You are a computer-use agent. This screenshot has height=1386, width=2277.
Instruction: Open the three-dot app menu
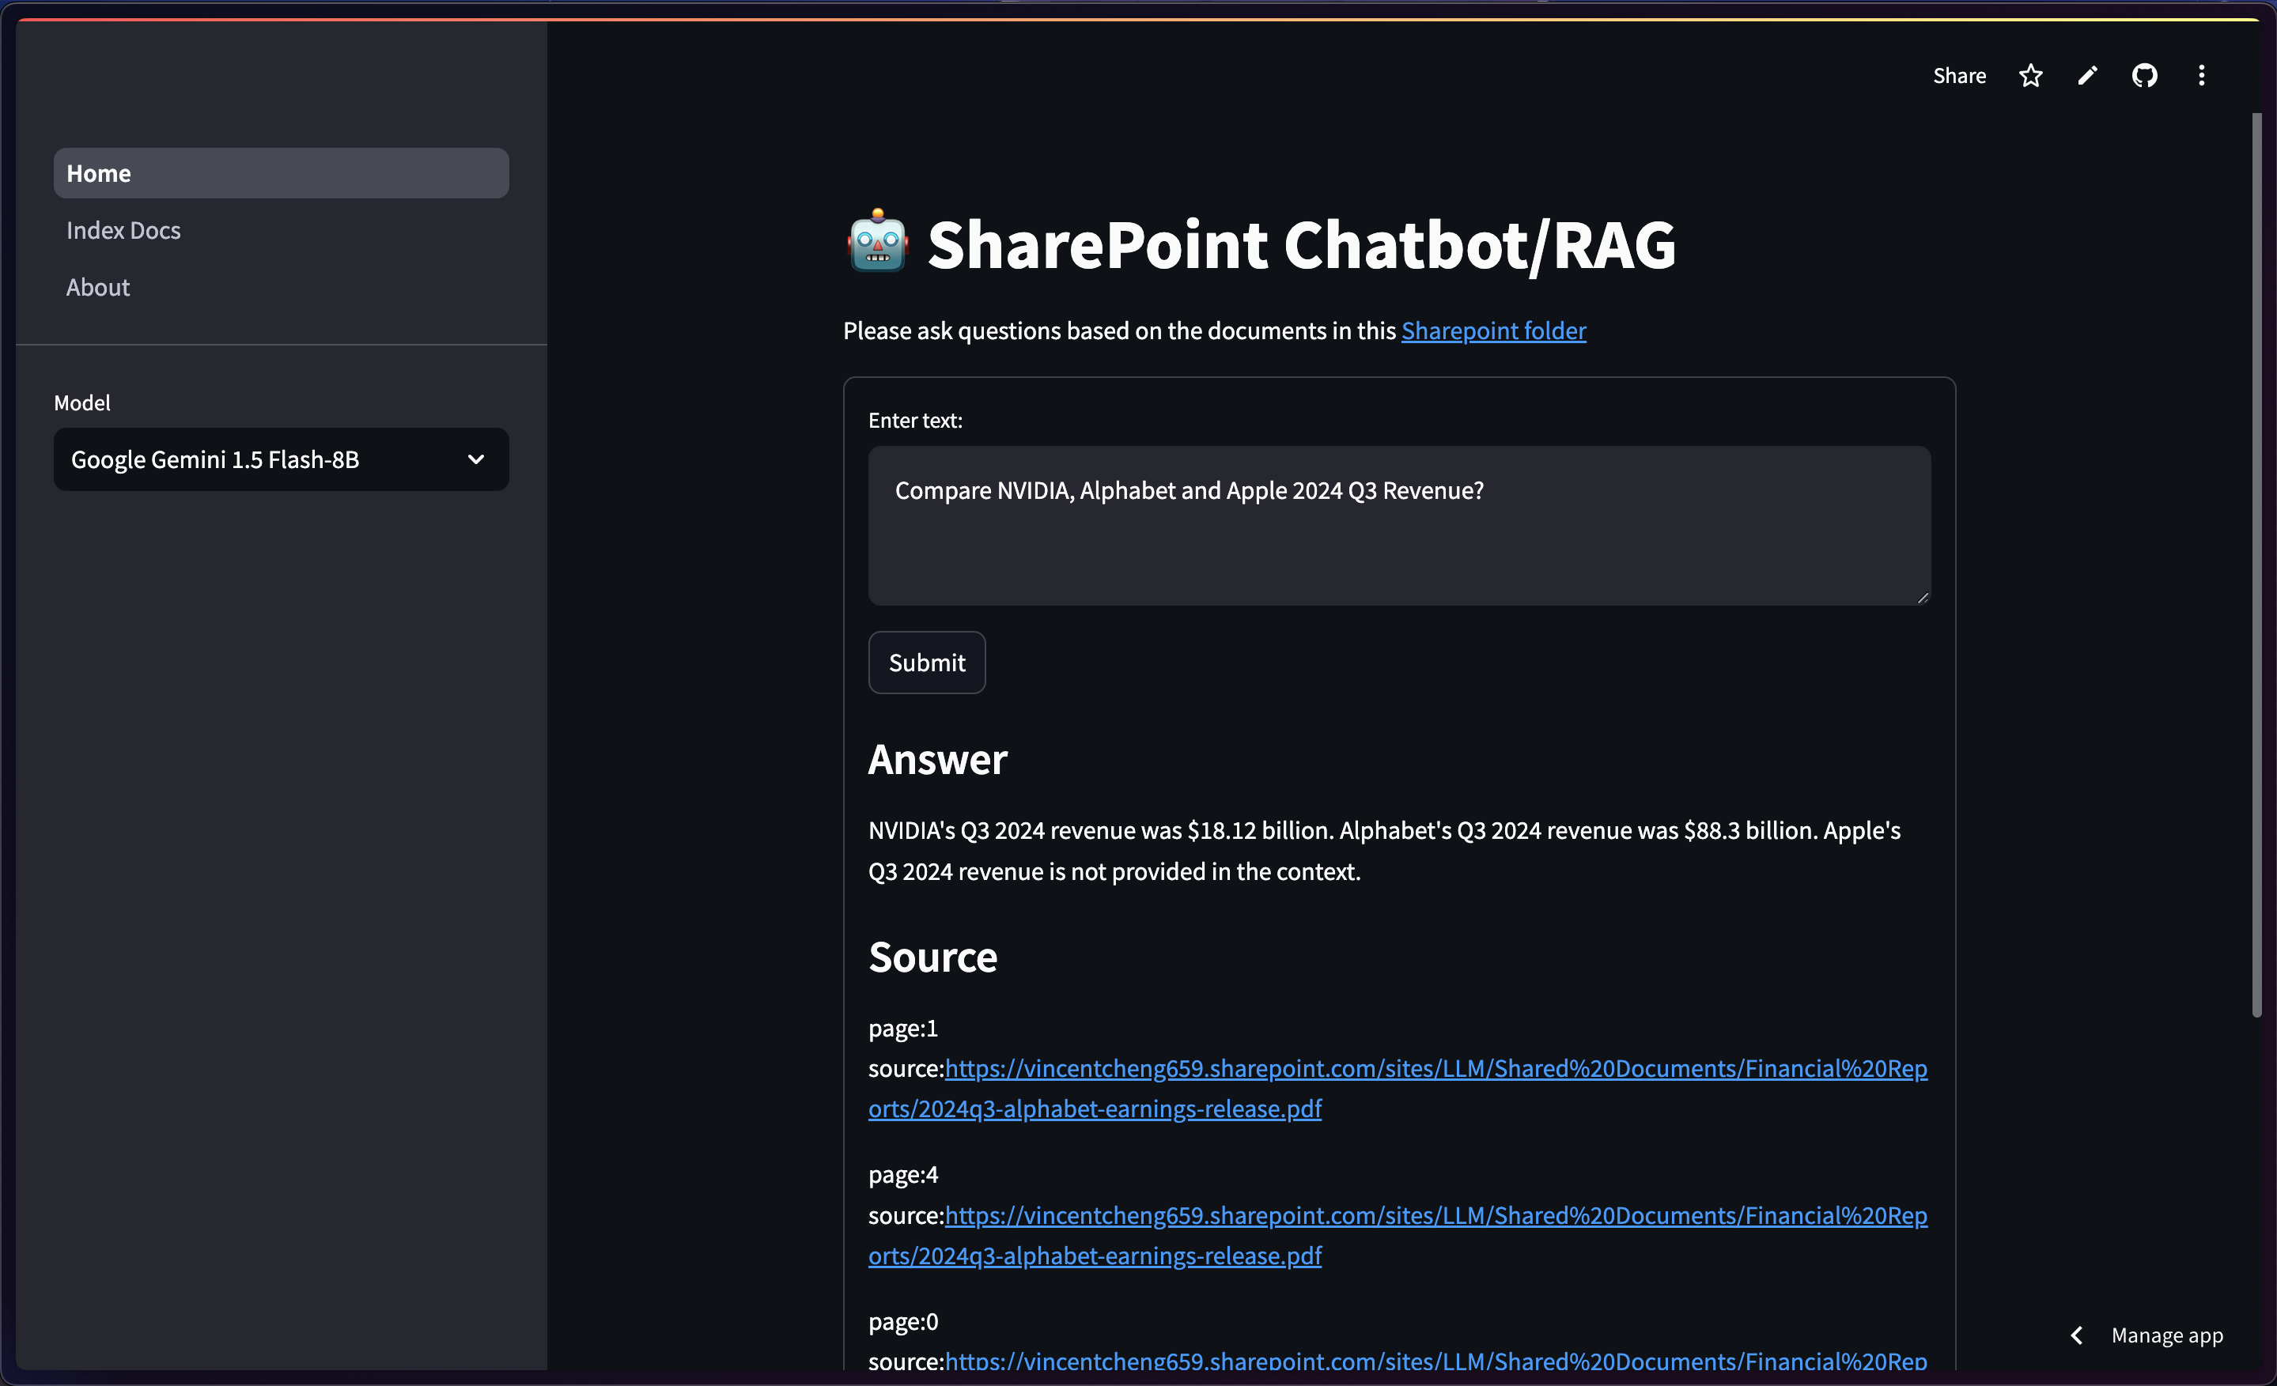click(x=2201, y=76)
